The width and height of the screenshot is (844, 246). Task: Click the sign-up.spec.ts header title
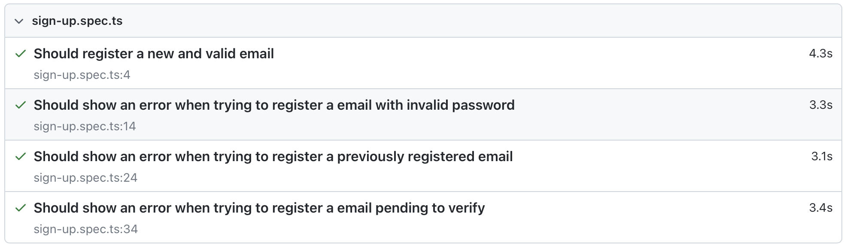coord(77,21)
